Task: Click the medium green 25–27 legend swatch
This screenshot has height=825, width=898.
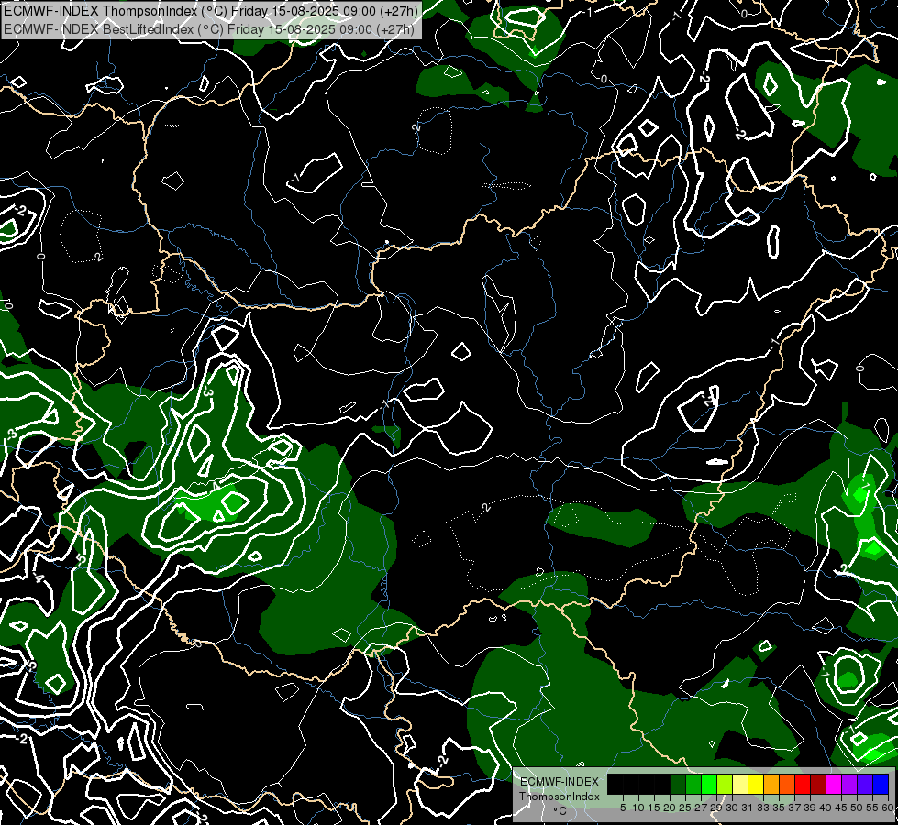Action: (693, 784)
